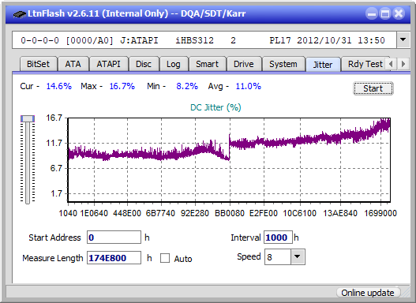Image resolution: width=416 pixels, height=303 pixels.
Task: Switch to the BitSet tab
Action: (x=38, y=64)
